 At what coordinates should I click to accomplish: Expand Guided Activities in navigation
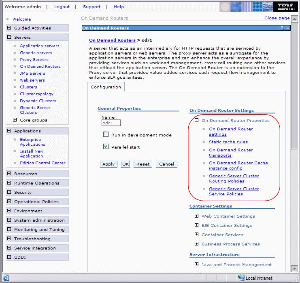click(9, 28)
